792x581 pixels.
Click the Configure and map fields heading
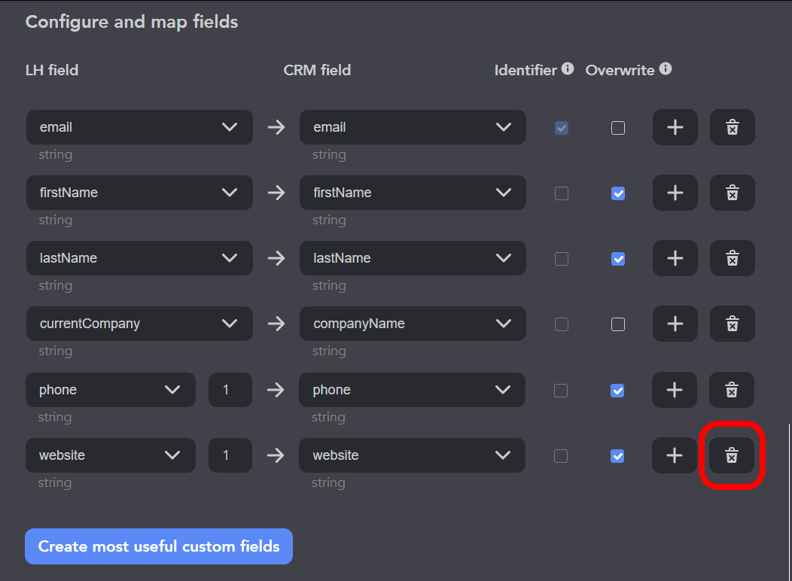click(x=132, y=23)
